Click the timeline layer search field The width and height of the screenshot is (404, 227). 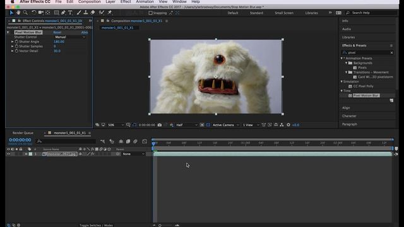tap(66, 141)
